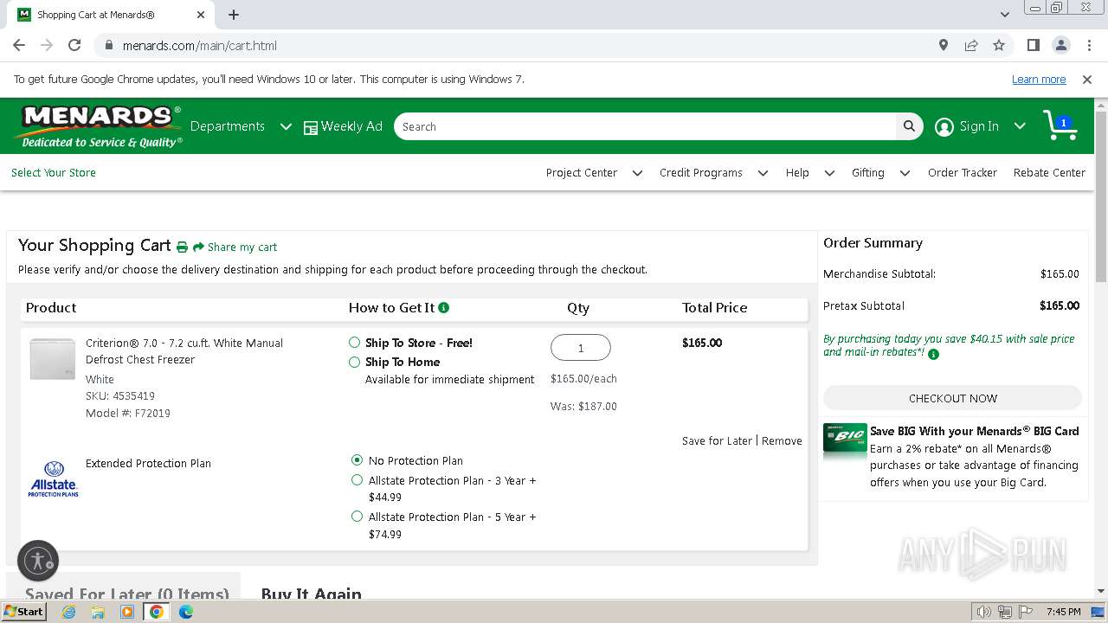Open the shopping cart icon
Viewport: 1108px width, 623px height.
coord(1060,126)
